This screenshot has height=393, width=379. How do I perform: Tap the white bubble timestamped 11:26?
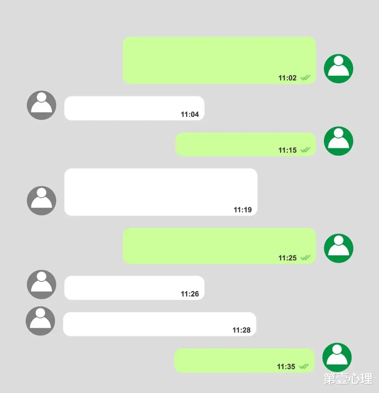(134, 288)
